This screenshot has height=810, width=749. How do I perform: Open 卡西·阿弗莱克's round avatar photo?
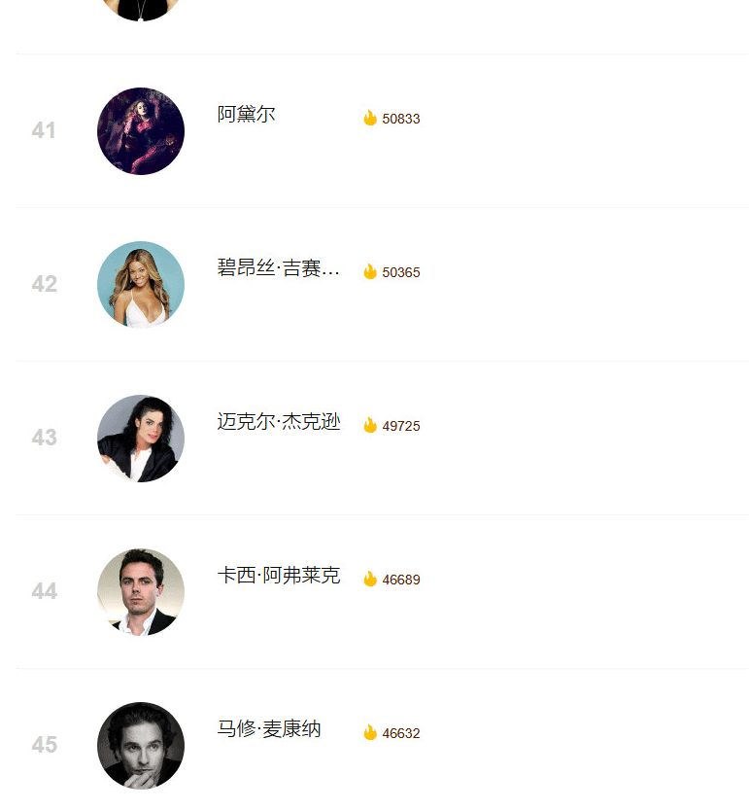point(141,592)
